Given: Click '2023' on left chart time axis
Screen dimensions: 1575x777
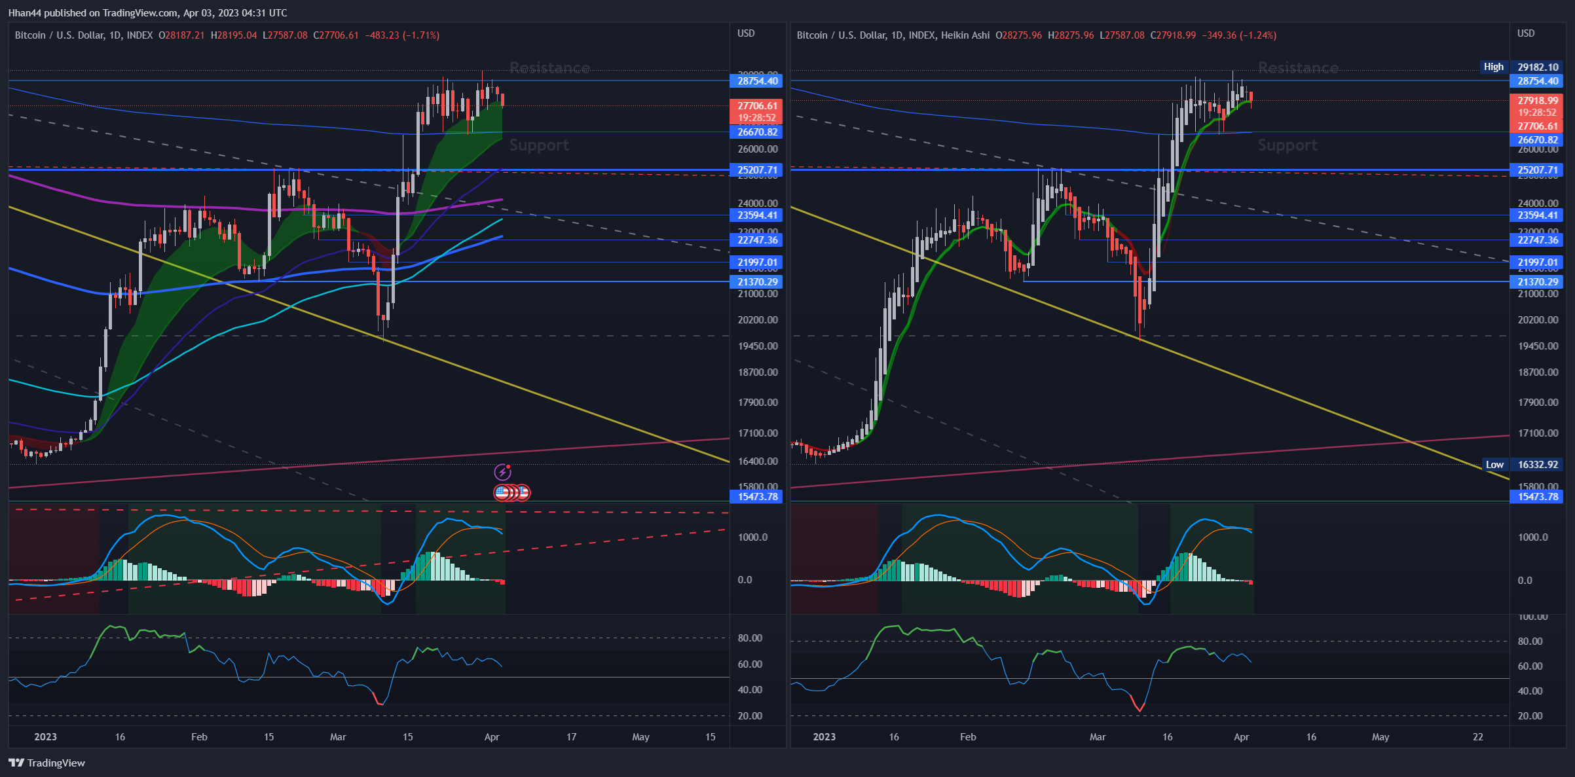Looking at the screenshot, I should tap(45, 737).
